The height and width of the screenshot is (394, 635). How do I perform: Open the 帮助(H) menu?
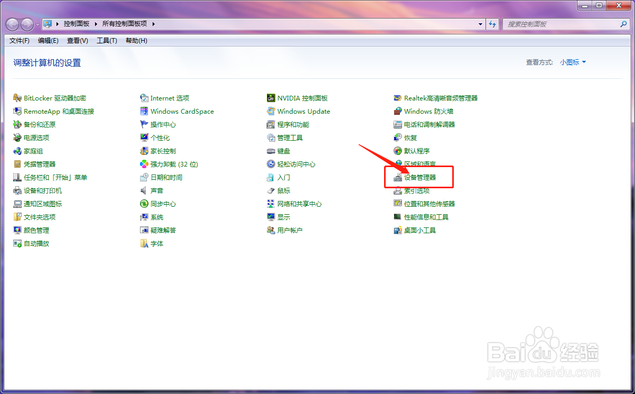tap(136, 41)
